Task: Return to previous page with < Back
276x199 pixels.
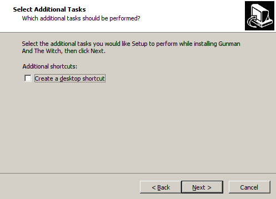Action: tap(160, 187)
